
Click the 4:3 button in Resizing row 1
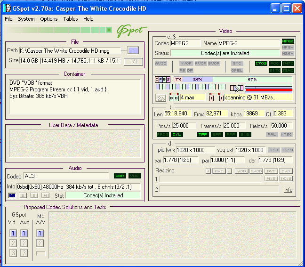click(x=271, y=178)
